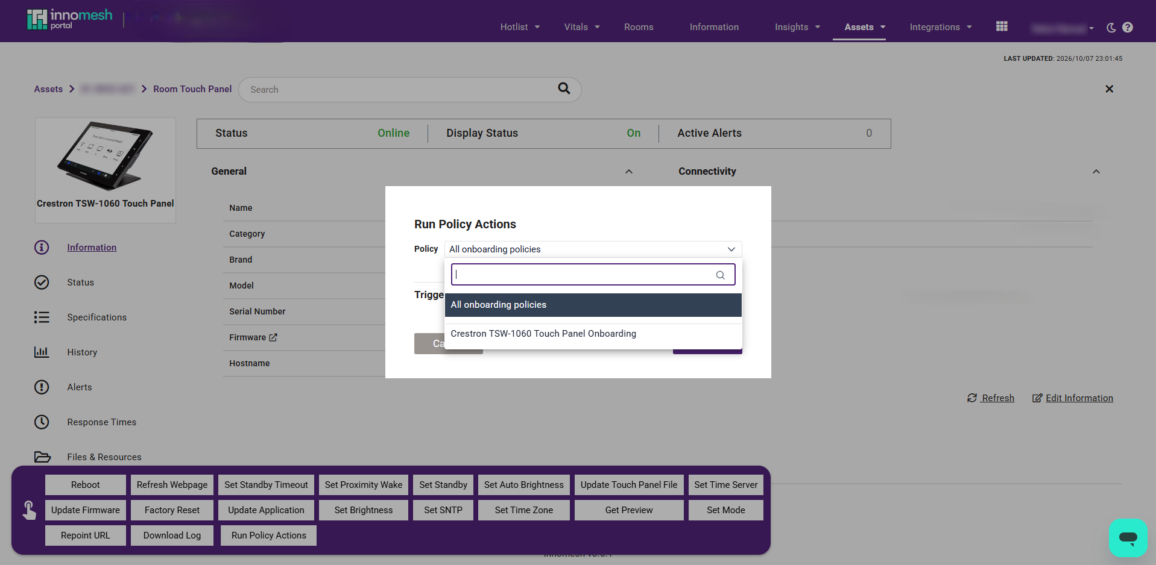The image size is (1156, 565).
Task: Click the Assets breadcrumb link
Action: 48,89
